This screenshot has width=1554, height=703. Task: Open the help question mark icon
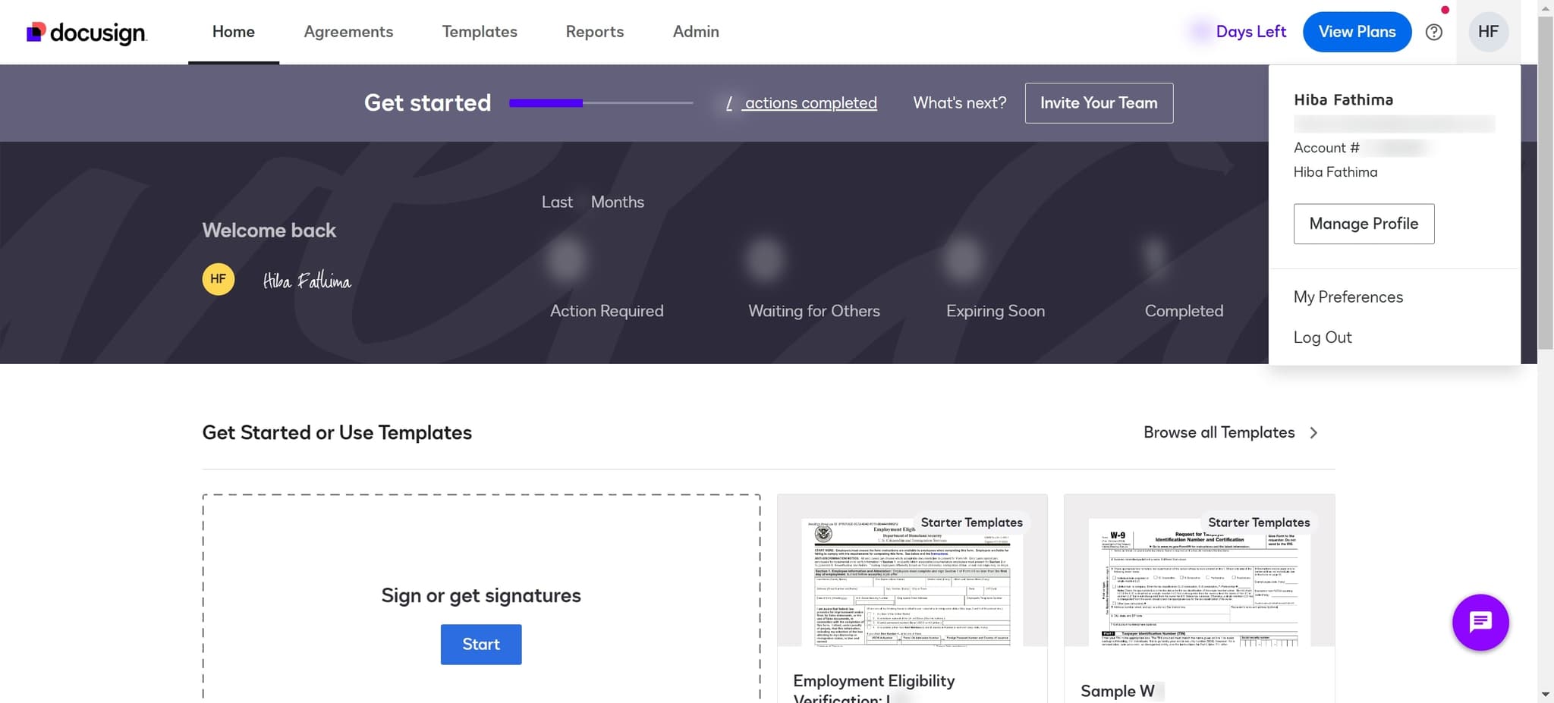click(x=1433, y=32)
